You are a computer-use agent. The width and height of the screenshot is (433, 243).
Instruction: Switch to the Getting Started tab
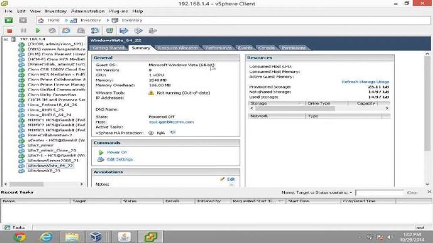point(108,48)
